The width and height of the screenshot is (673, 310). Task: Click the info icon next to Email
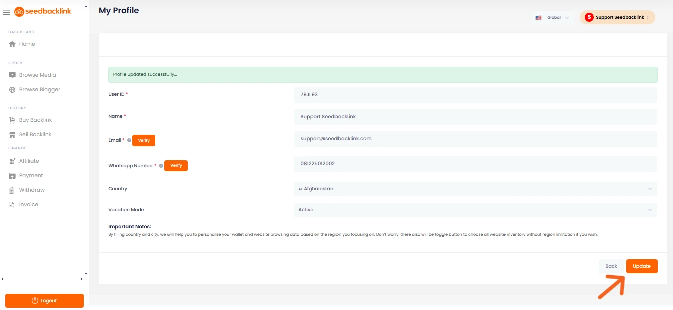pos(129,141)
